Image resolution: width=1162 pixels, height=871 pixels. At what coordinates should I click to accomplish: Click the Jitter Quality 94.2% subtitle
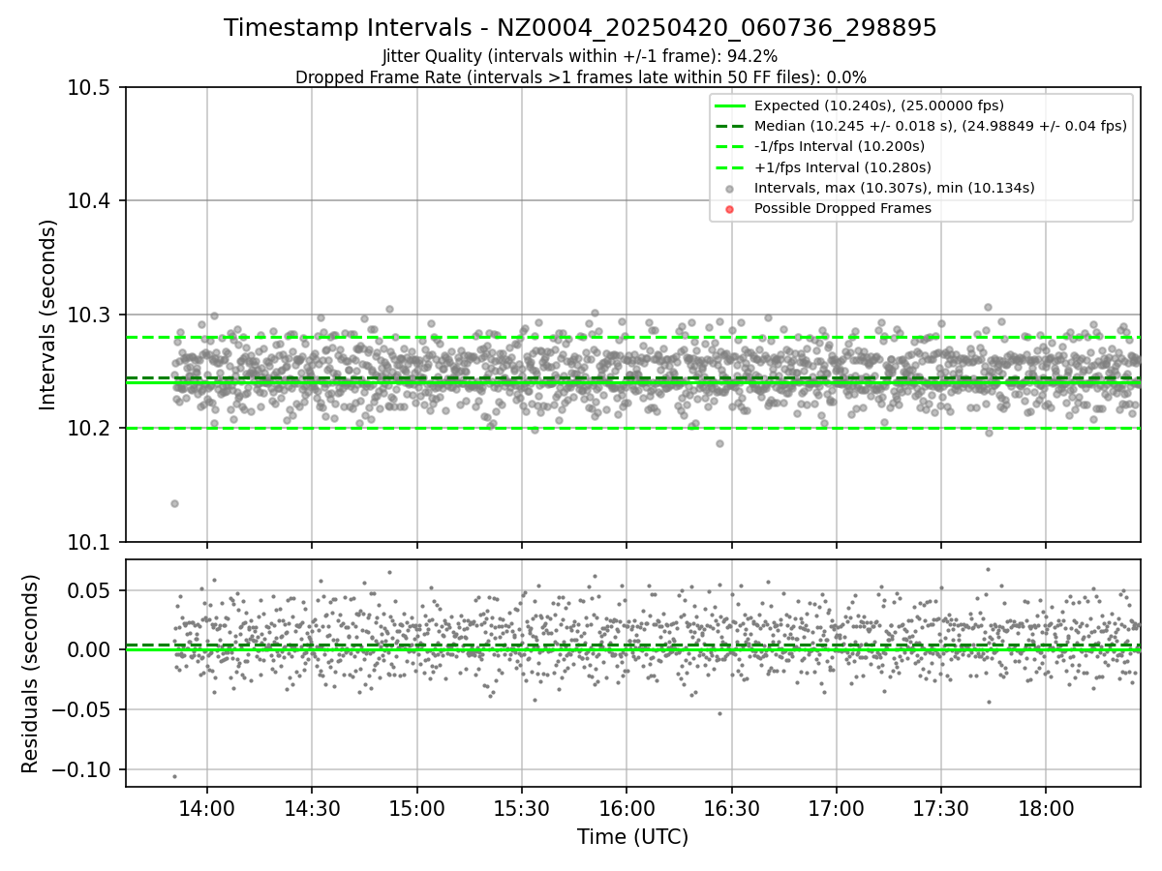[580, 56]
